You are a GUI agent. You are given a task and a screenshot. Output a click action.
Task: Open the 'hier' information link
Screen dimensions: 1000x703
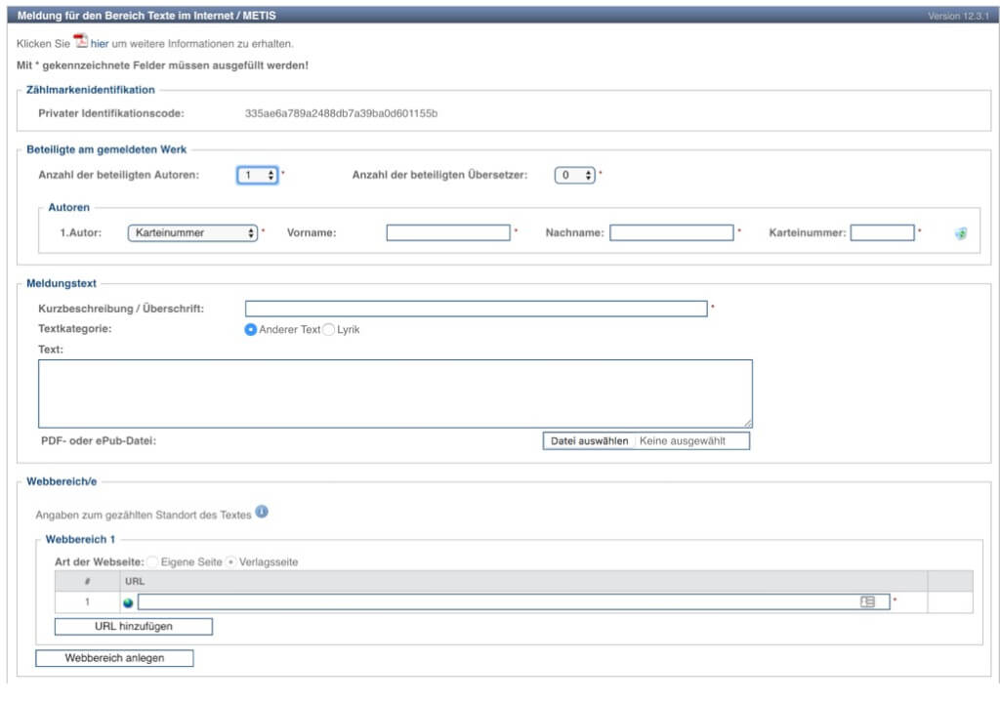100,44
